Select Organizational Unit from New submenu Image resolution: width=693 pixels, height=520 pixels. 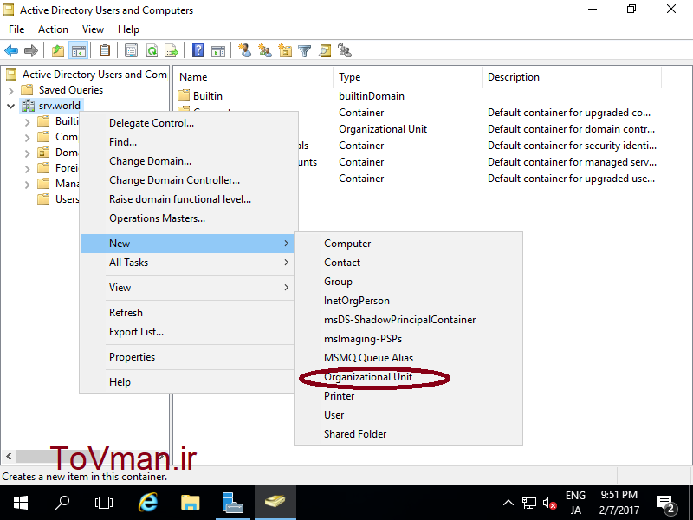[x=368, y=377]
